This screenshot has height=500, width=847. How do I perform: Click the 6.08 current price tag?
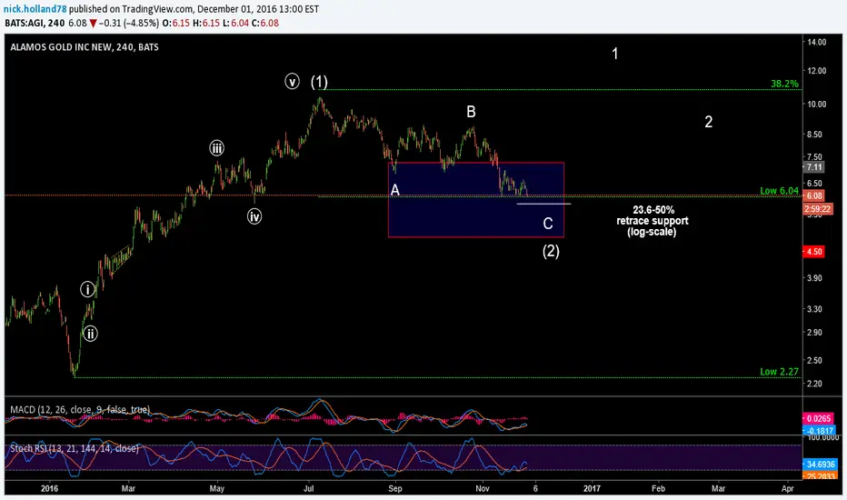(814, 195)
